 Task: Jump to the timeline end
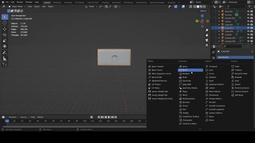[x=116, y=117]
